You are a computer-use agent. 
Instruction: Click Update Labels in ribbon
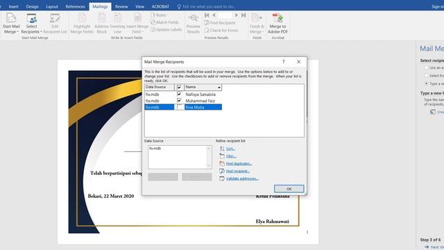166,30
